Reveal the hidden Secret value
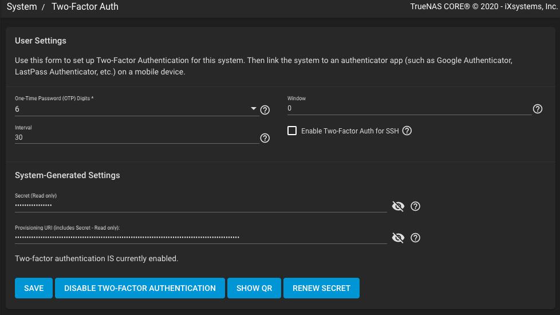Viewport: 560px width, 315px height. [398, 206]
